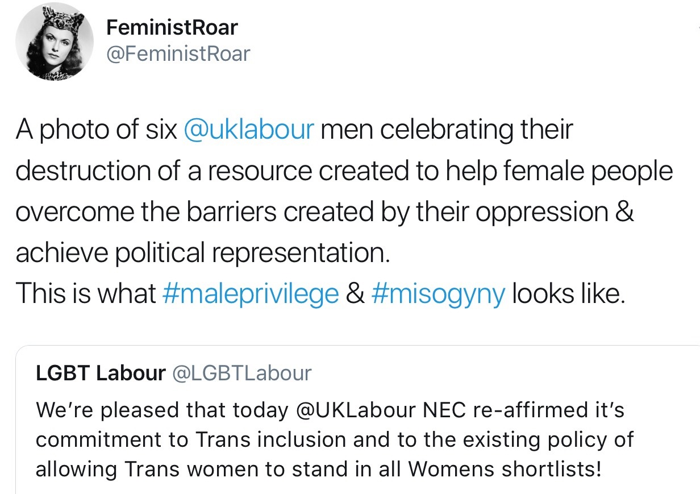Click "destruction of a resource" in tweet
The width and height of the screenshot is (700, 494).
pyautogui.click(x=164, y=171)
